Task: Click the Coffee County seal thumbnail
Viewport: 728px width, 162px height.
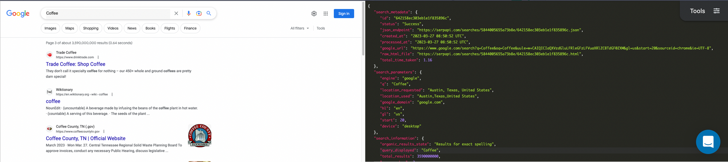Action: (x=200, y=136)
